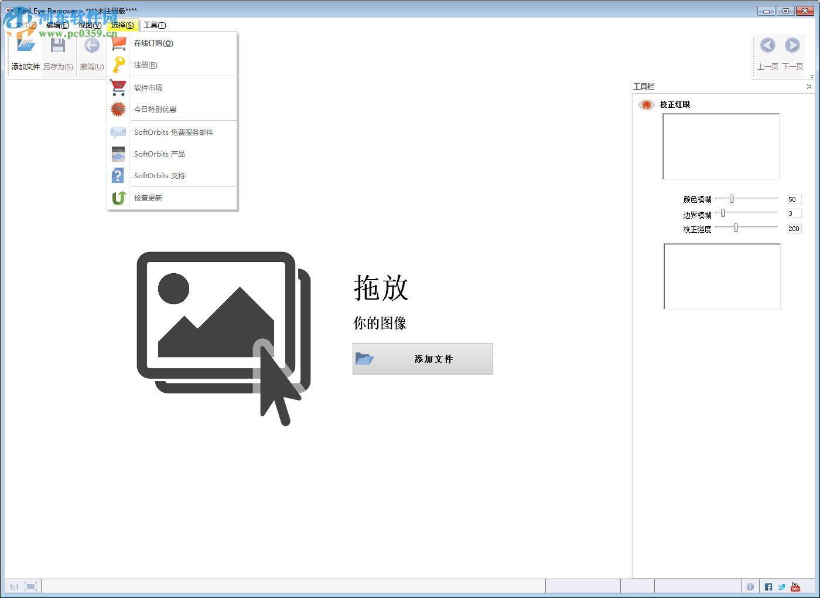This screenshot has width=820, height=598.
Task: Click the 添加文件 toolbar icon at top left
Action: click(x=24, y=44)
